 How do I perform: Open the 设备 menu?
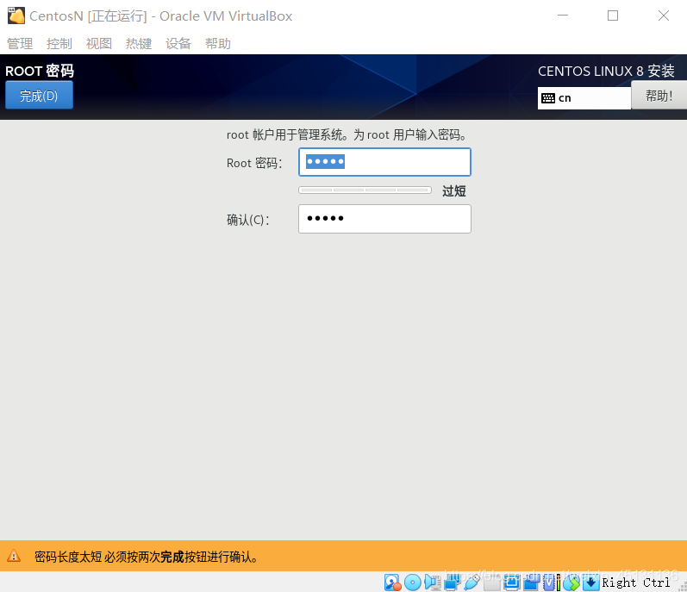tap(178, 43)
